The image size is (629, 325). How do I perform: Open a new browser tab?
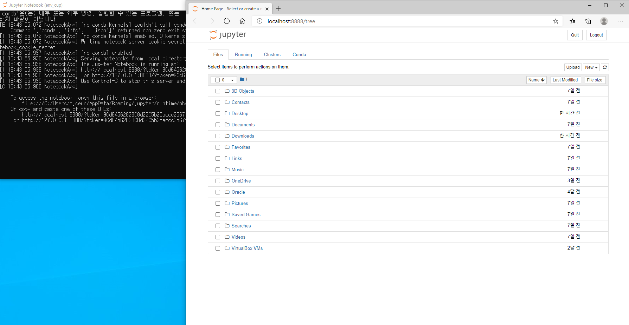278,9
